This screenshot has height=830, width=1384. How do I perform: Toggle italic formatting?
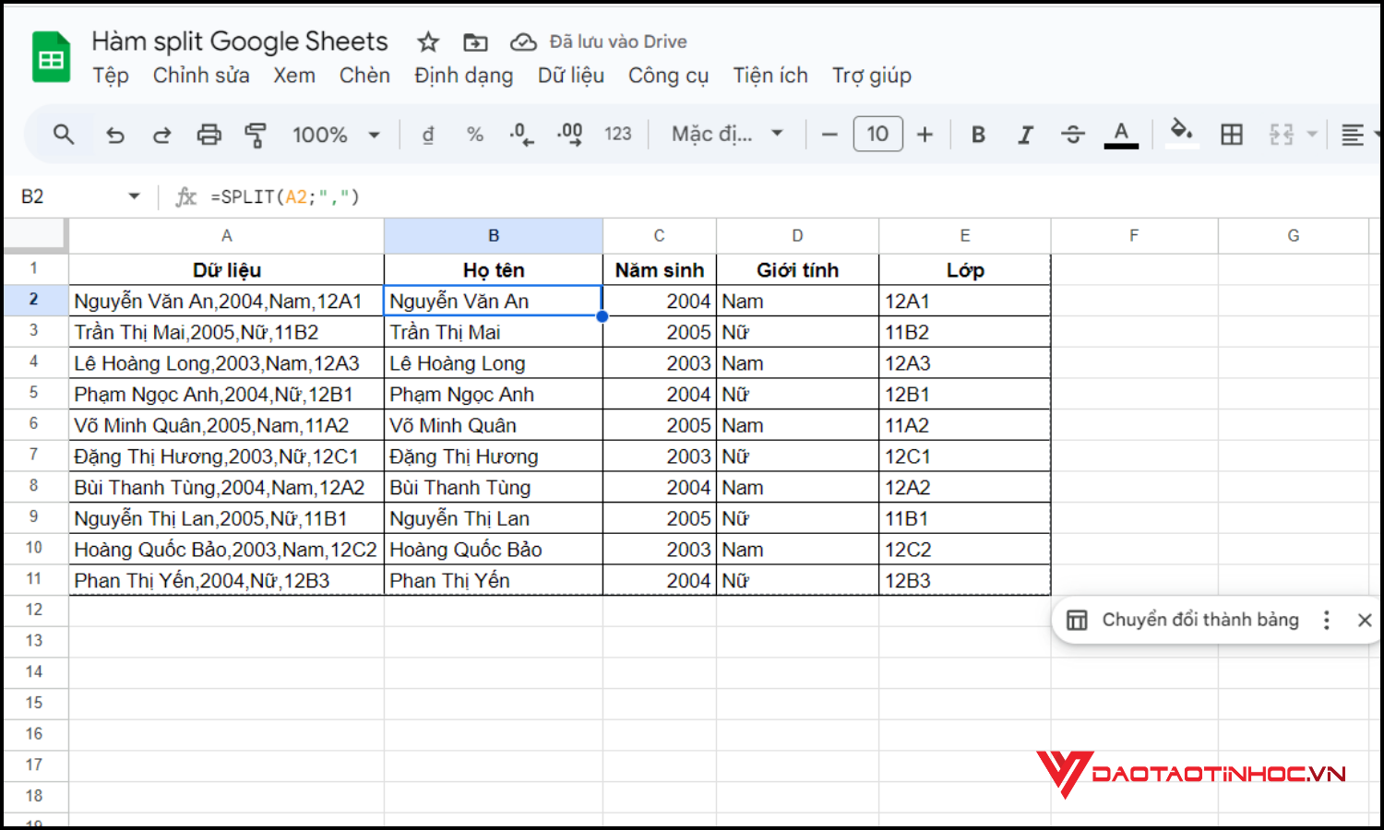[x=1025, y=135]
